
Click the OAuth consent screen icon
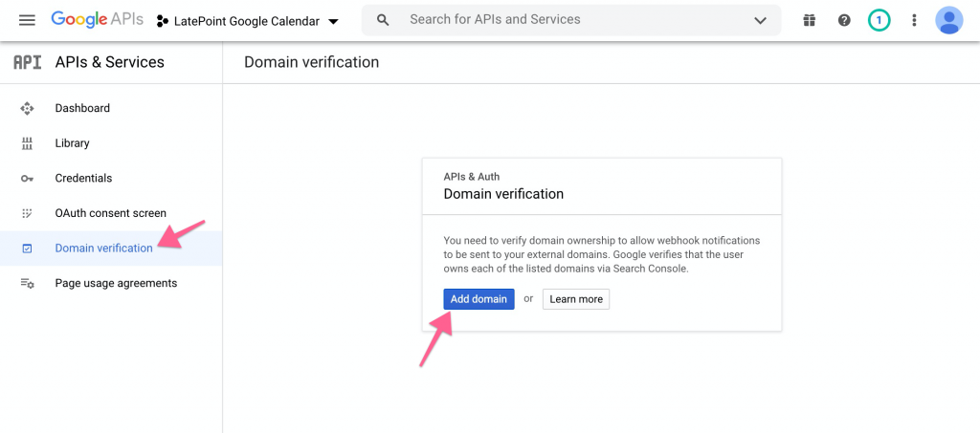pyautogui.click(x=27, y=213)
